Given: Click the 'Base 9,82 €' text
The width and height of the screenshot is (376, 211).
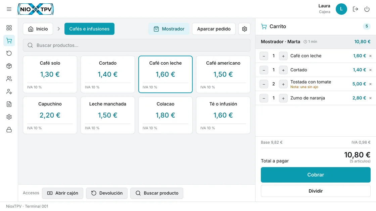Looking at the screenshot, I should pyautogui.click(x=272, y=142).
